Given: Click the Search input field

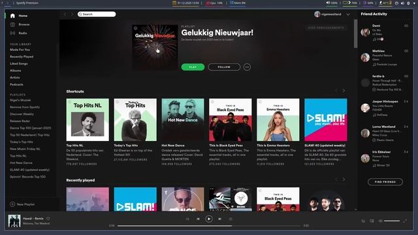Looking at the screenshot, I should tap(97, 14).
